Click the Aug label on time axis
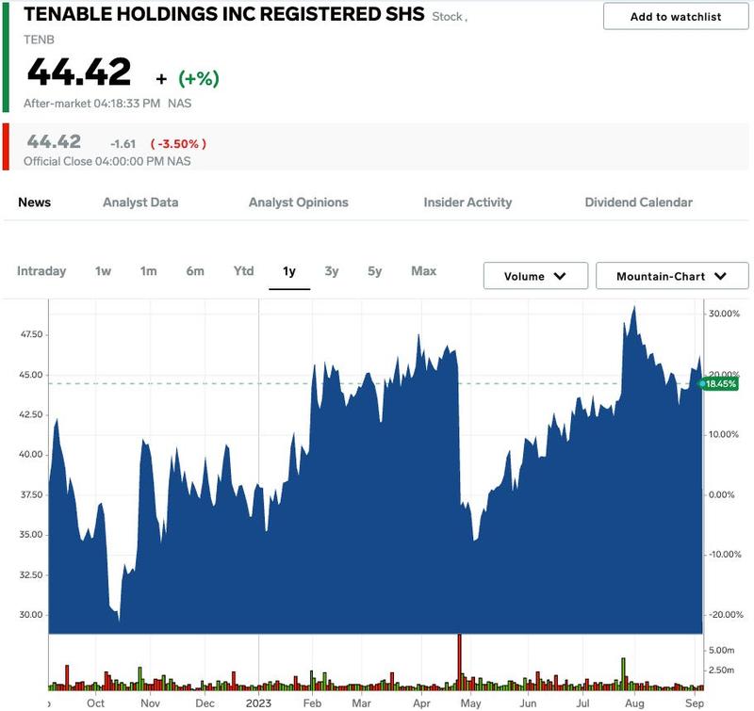Image resolution: width=754 pixels, height=711 pixels. pos(634,703)
